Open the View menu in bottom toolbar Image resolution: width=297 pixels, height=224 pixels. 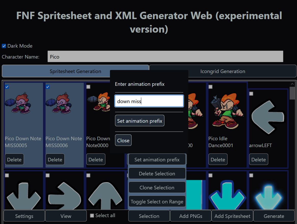pos(66,216)
